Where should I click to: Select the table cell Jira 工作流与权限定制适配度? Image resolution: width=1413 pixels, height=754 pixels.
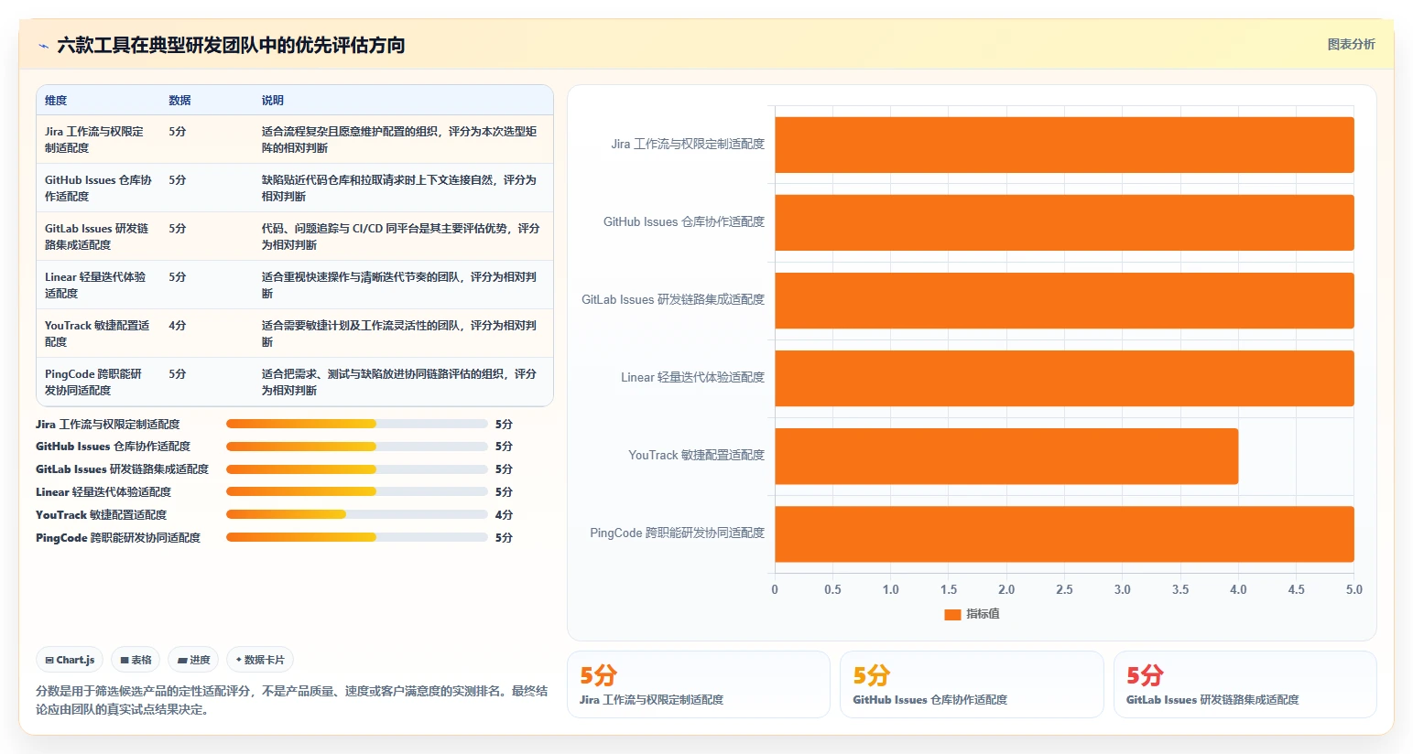coord(98,139)
